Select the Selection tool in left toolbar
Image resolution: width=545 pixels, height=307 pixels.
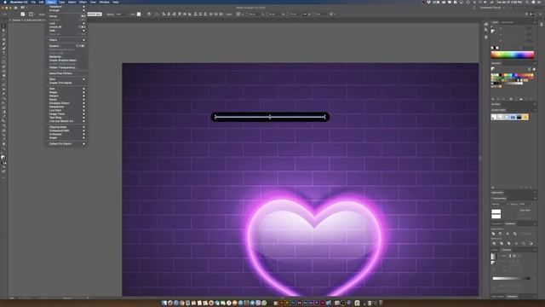pyautogui.click(x=3, y=26)
